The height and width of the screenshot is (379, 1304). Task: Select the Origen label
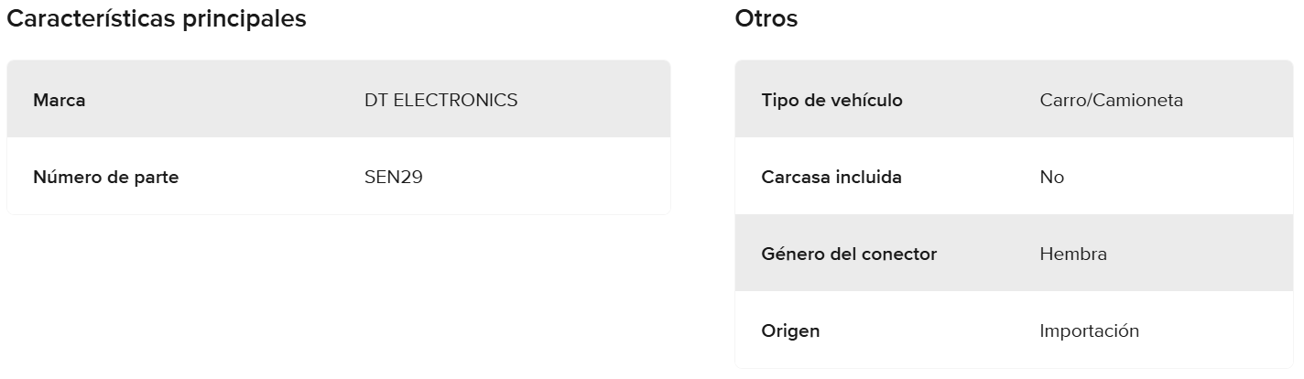790,331
